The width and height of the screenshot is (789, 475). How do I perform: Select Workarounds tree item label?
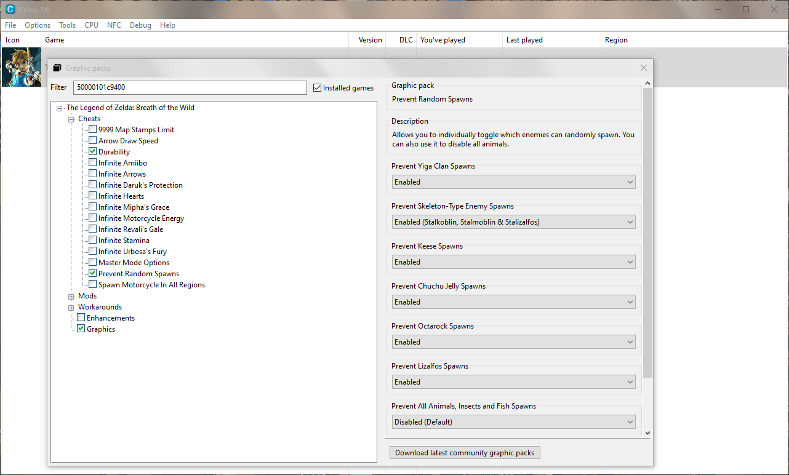100,307
